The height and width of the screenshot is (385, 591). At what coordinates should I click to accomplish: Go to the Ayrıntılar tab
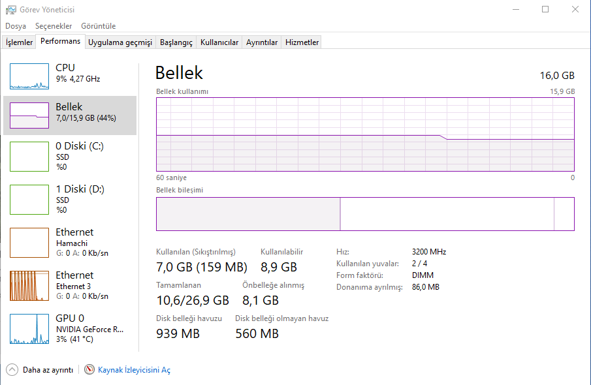point(262,42)
